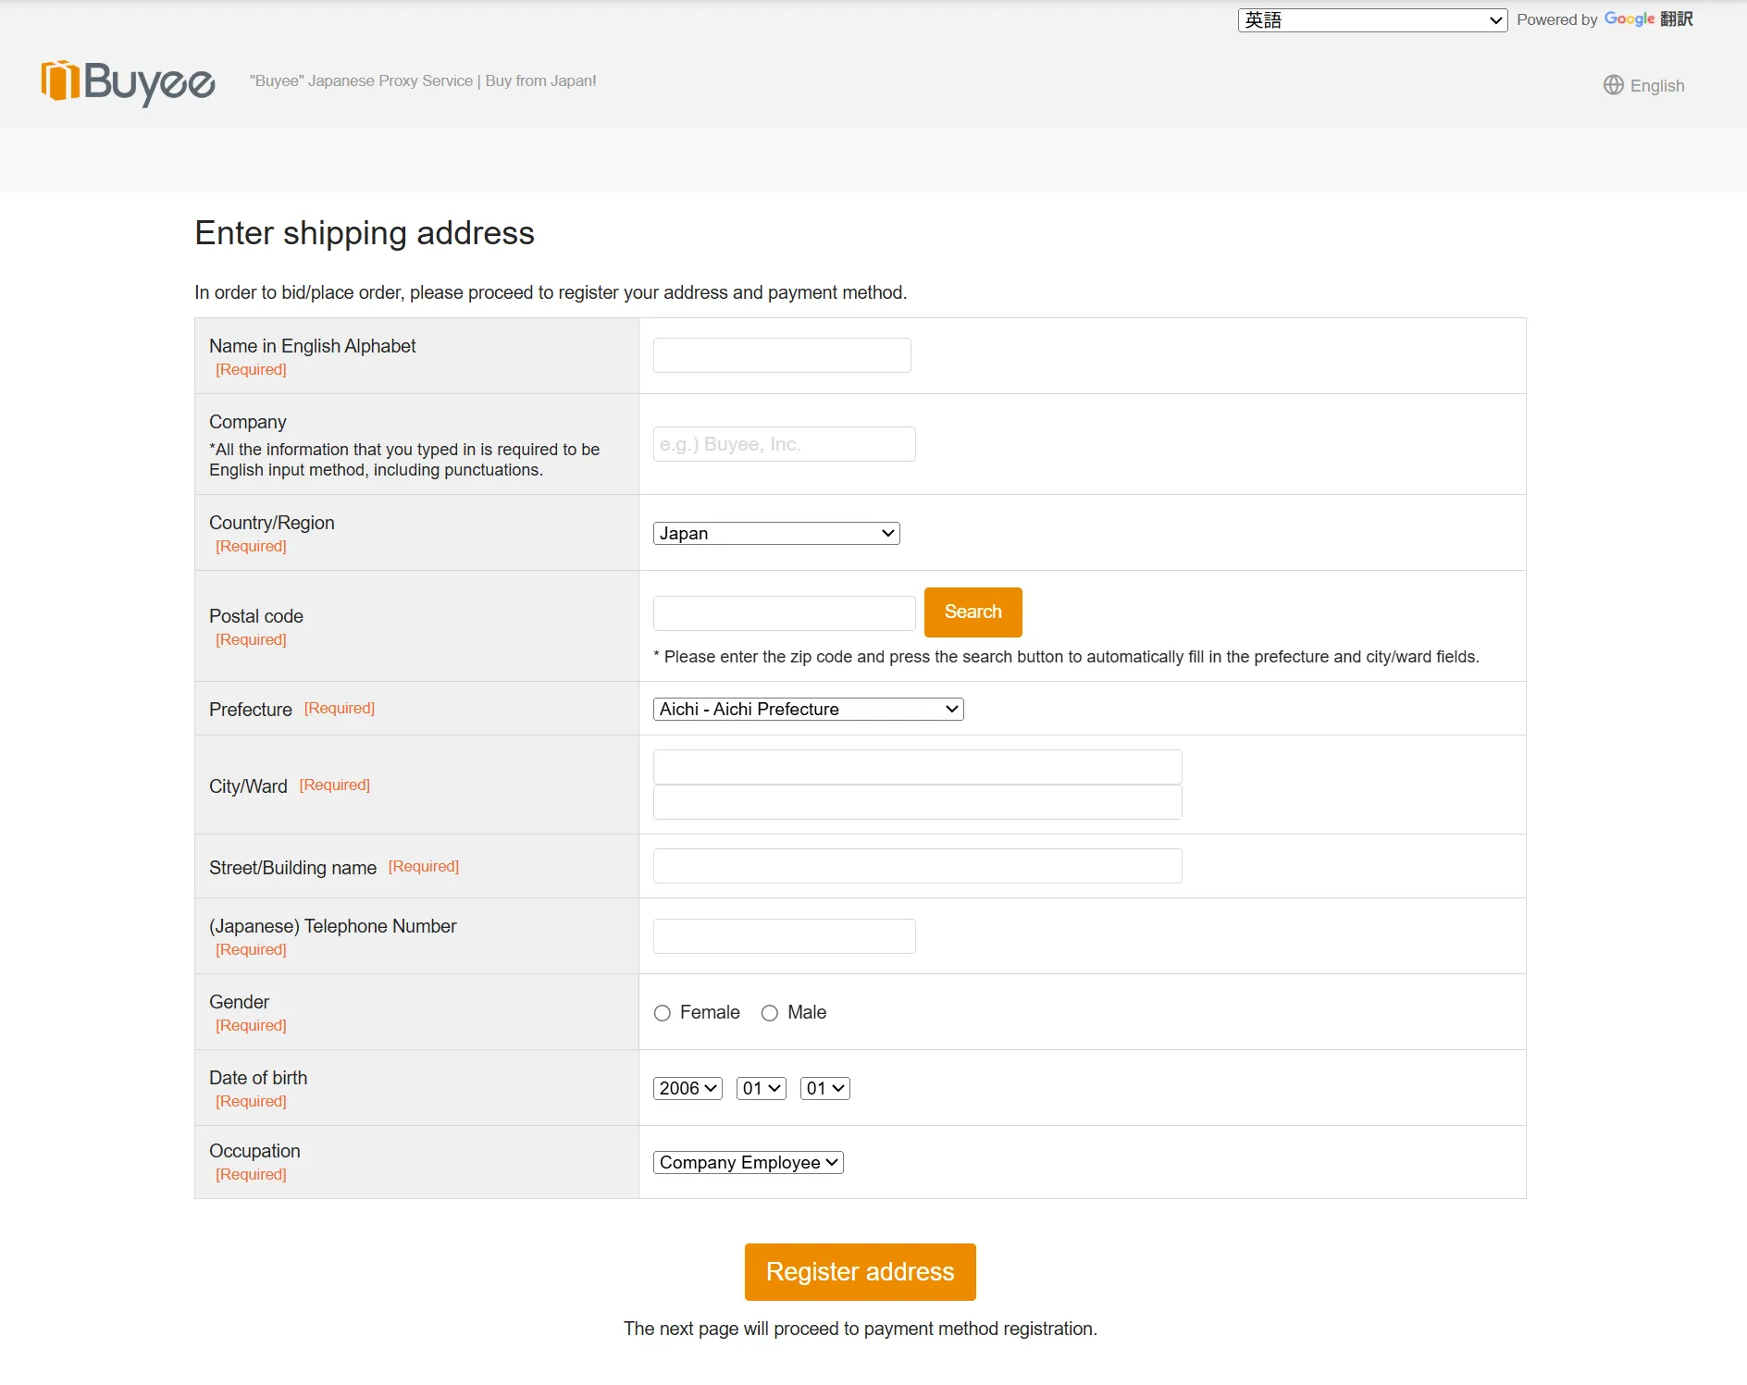Click the English language link
Screen dimensions: 1747x1385
click(1656, 86)
